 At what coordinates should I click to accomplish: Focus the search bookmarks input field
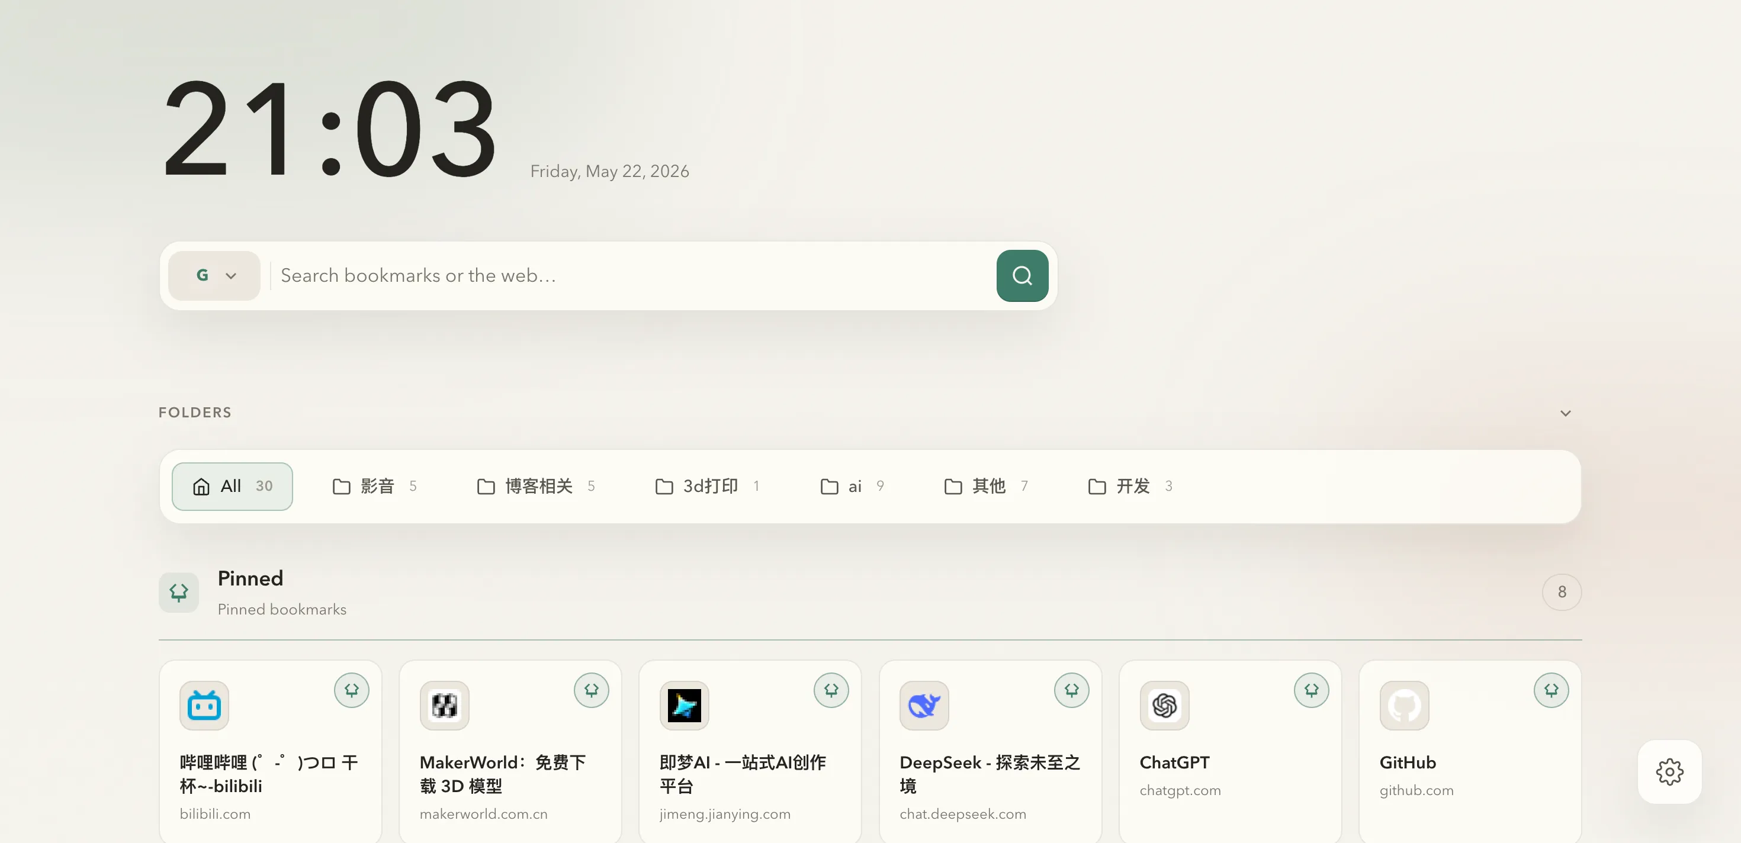click(x=632, y=276)
